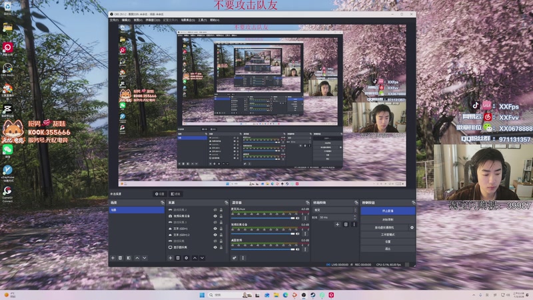Viewport: 533px width, 300px height.
Task: Open audio mixer bottom three-dot menu
Action: pos(243,258)
